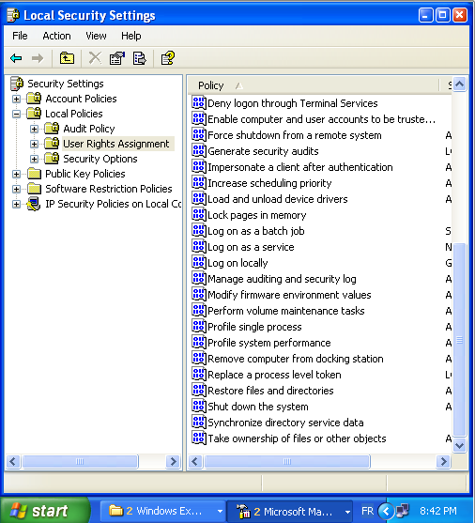The image size is (475, 523).
Task: Click the icon beside Replace a process level token
Action: click(x=199, y=375)
